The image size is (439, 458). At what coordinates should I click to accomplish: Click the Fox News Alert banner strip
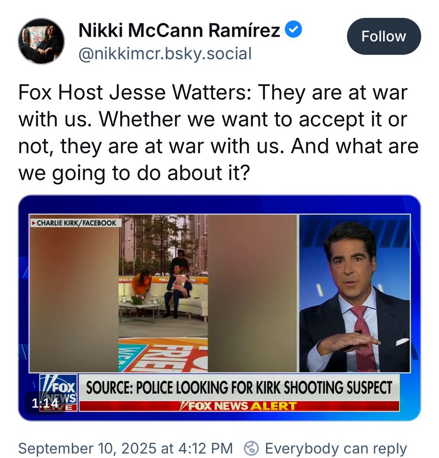[239, 406]
